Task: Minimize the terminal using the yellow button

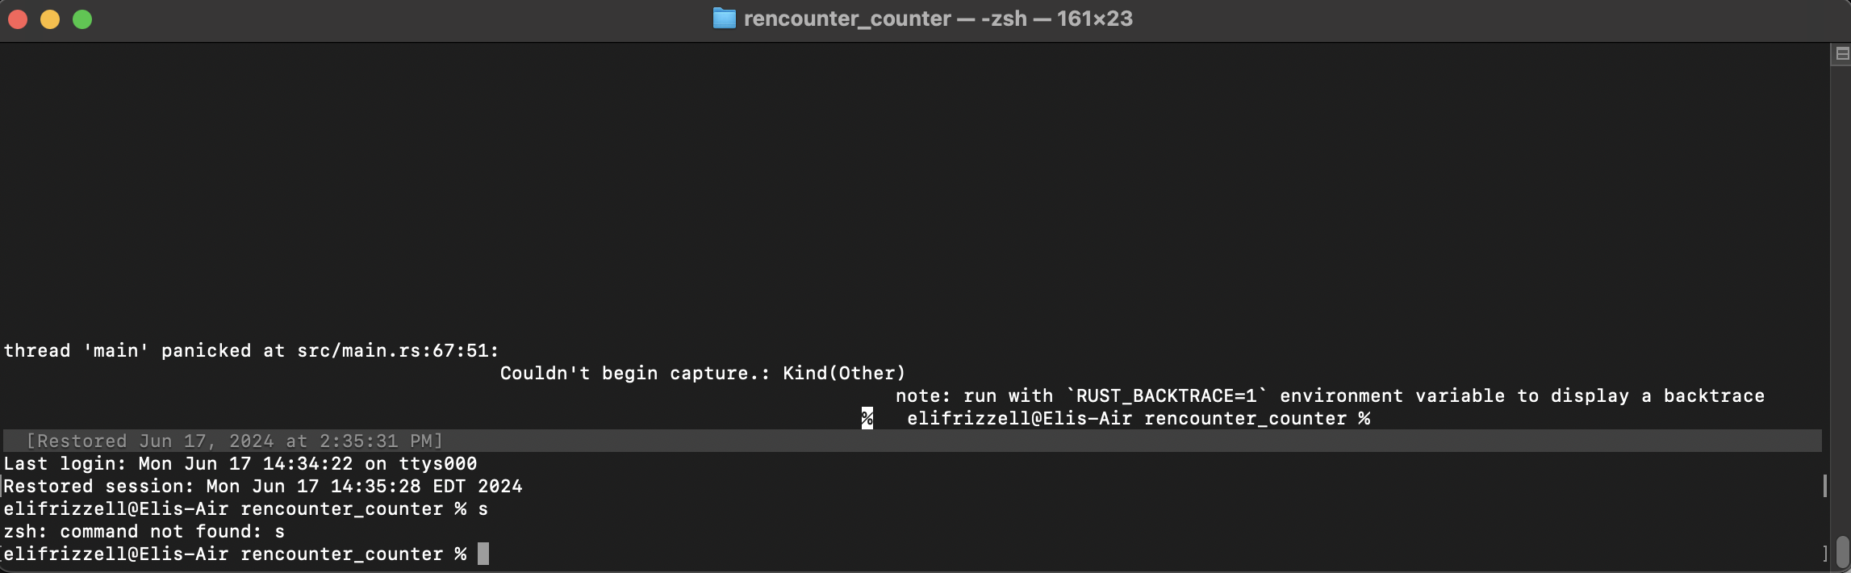Action: coord(50,19)
